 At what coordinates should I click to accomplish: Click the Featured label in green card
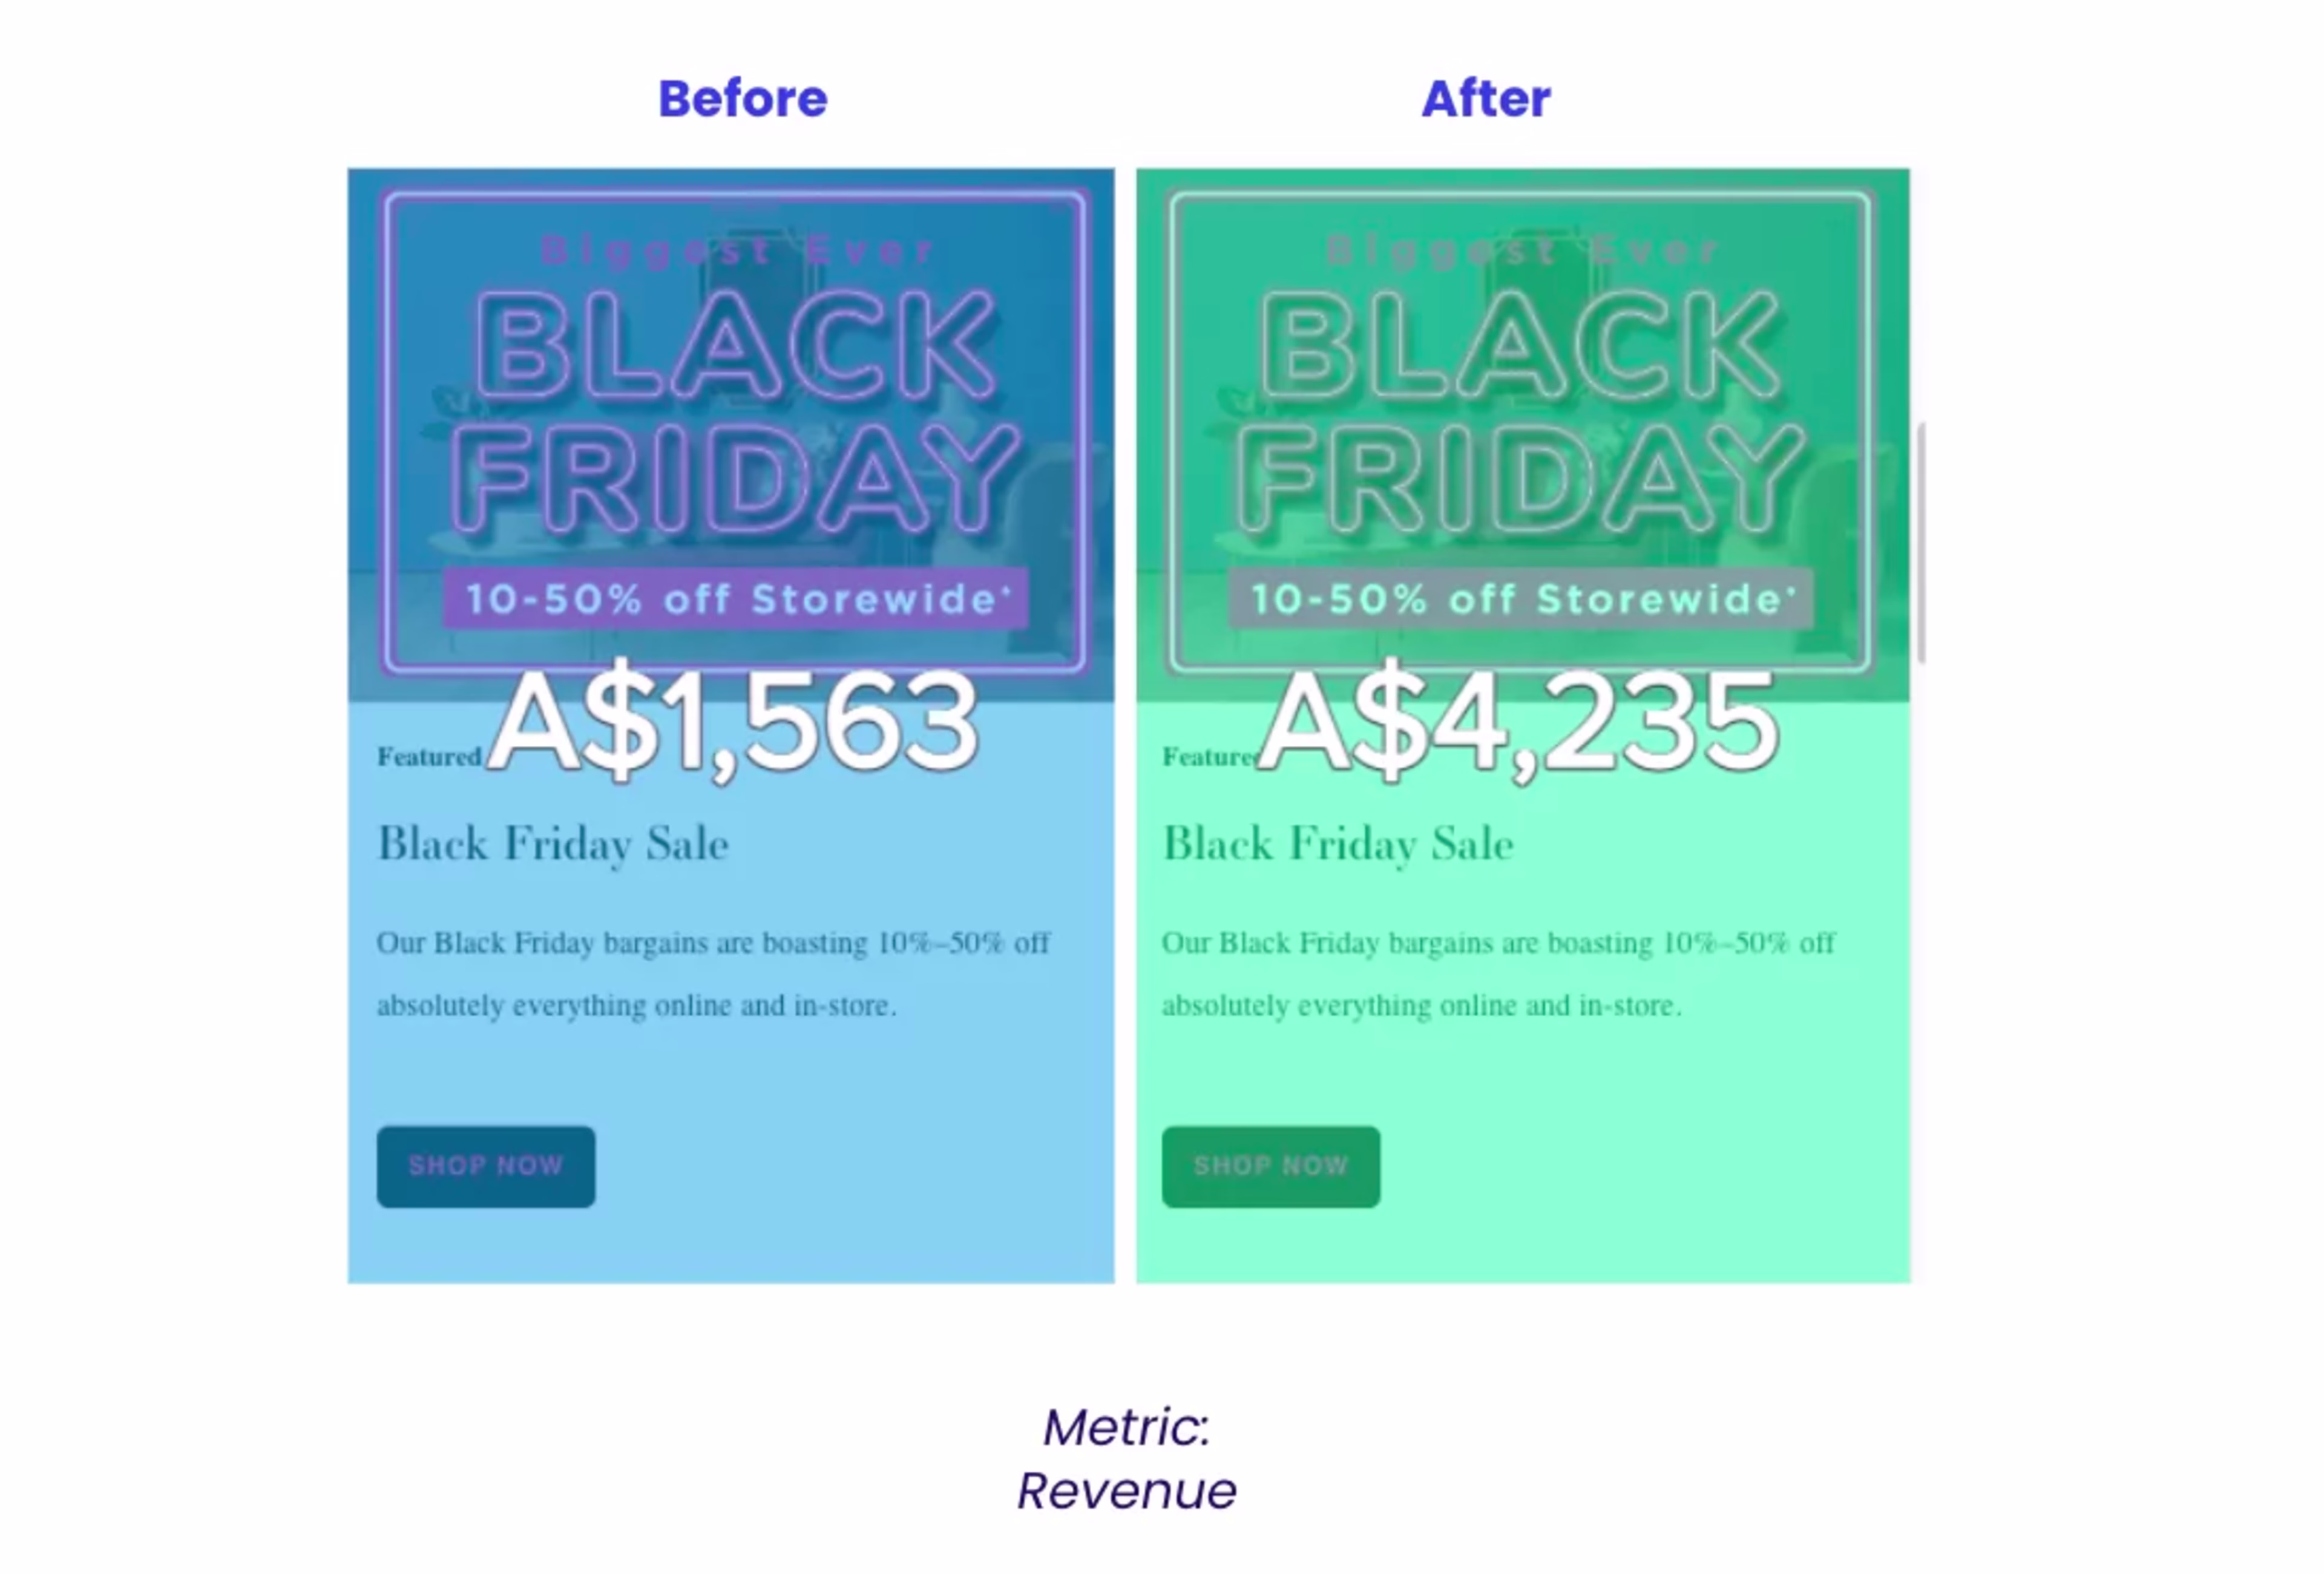pyautogui.click(x=1209, y=757)
